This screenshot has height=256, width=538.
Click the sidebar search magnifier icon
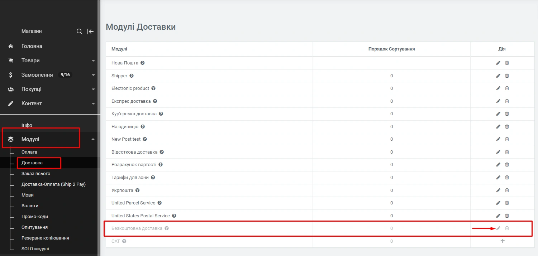click(x=80, y=32)
